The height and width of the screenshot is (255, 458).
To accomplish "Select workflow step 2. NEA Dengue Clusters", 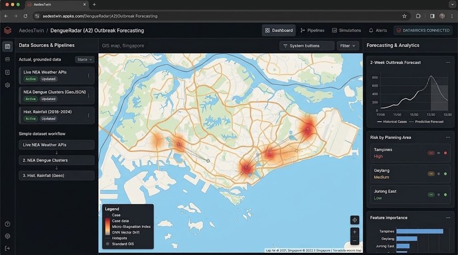I will pos(57,160).
